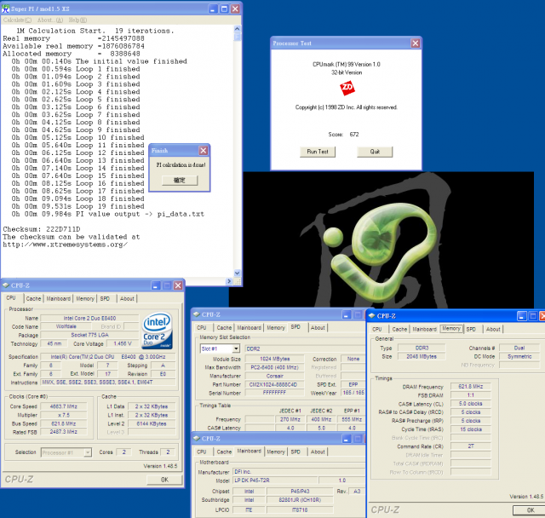Click the CPU-Z icon in the Mainboard window title bar
Viewport: 545px width, 518px height.
197,439
